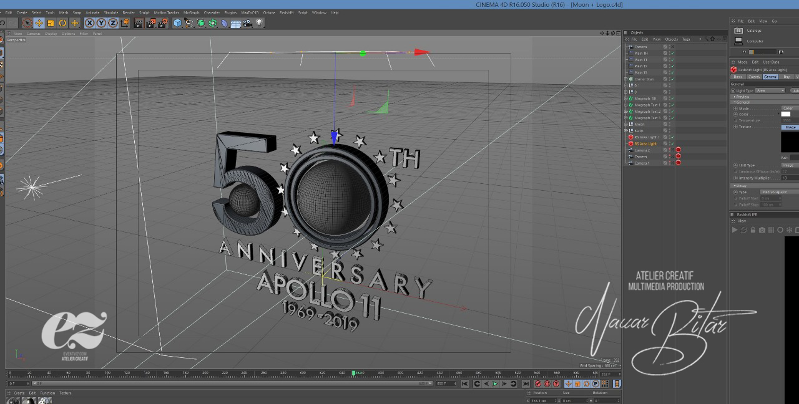Expand the Mograph 50 object tree
Image resolution: width=799 pixels, height=404 pixels.
coord(626,99)
